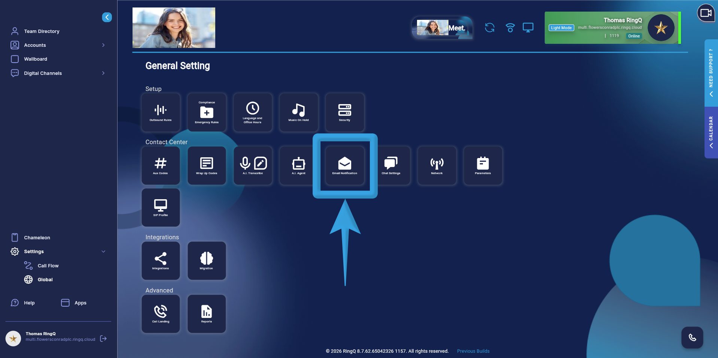
Task: Expand the Digital Channels chevron
Action: (x=103, y=73)
